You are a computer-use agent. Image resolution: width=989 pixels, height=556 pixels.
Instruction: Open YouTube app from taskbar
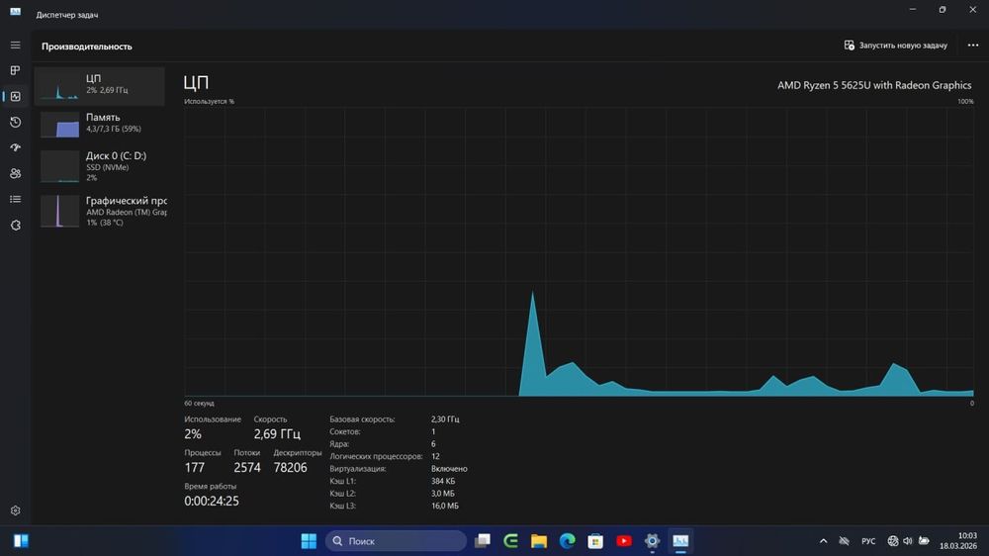coord(624,541)
